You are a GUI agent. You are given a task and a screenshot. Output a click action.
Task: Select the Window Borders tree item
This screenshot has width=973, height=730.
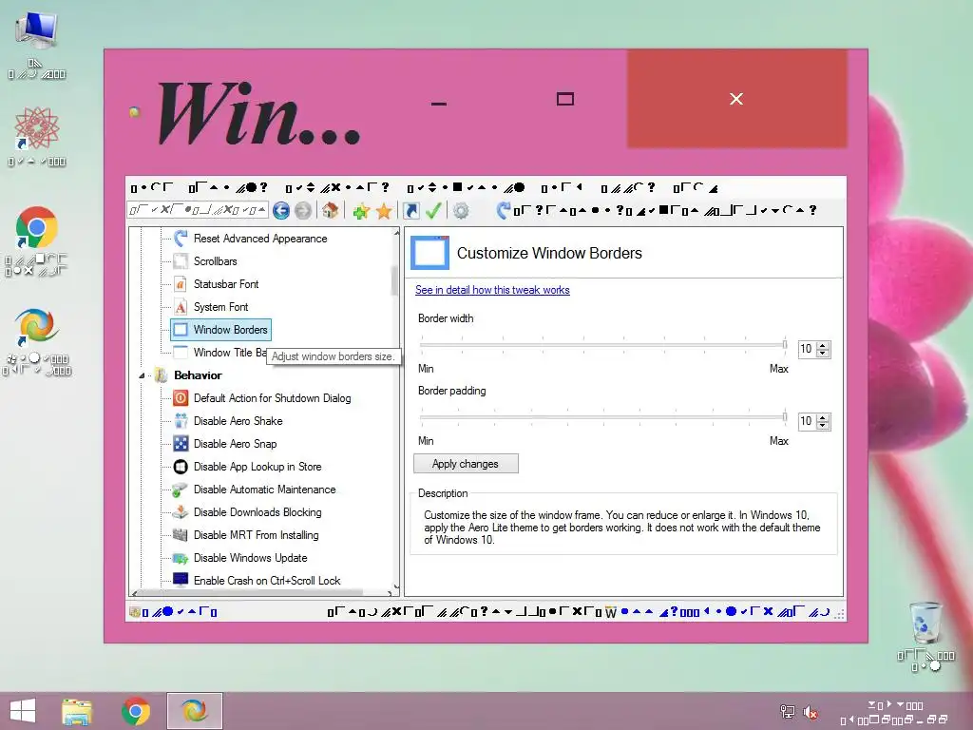point(220,330)
